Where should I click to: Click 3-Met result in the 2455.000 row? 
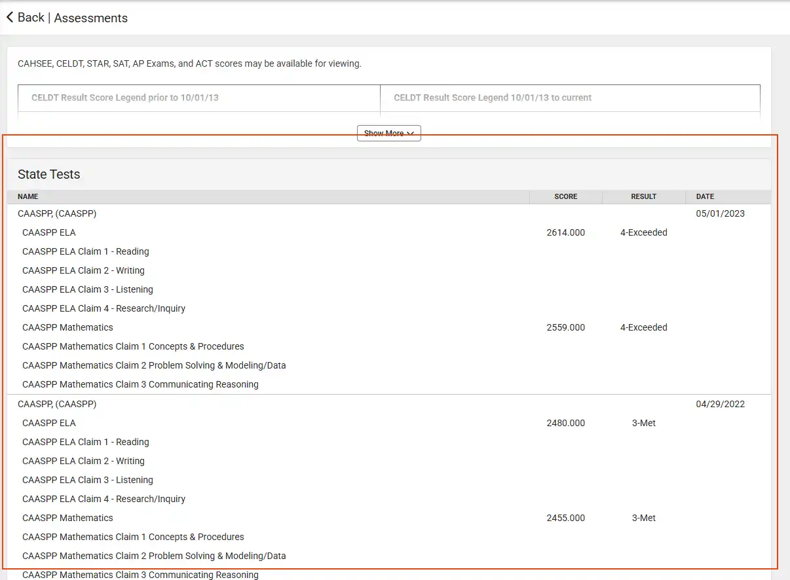coord(644,518)
